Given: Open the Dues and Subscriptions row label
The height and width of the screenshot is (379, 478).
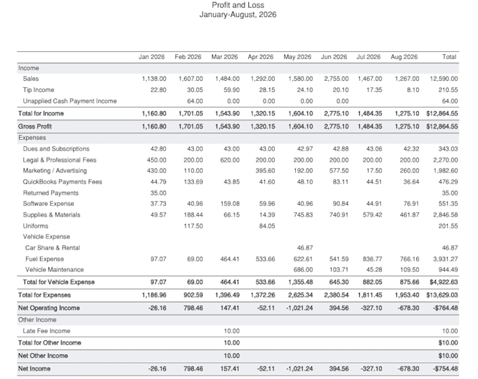Looking at the screenshot, I should pos(56,149).
